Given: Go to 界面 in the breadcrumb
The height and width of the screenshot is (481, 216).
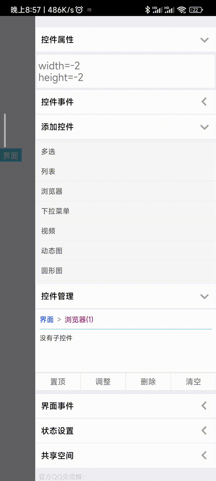Looking at the screenshot, I should 47,320.
